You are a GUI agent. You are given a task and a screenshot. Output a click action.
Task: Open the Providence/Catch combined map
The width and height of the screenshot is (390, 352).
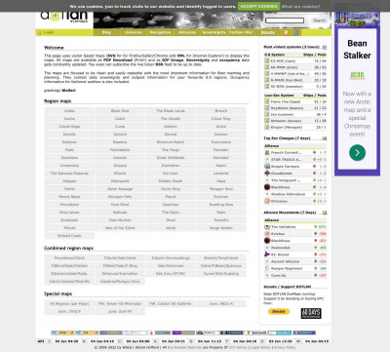pyautogui.click(x=69, y=258)
